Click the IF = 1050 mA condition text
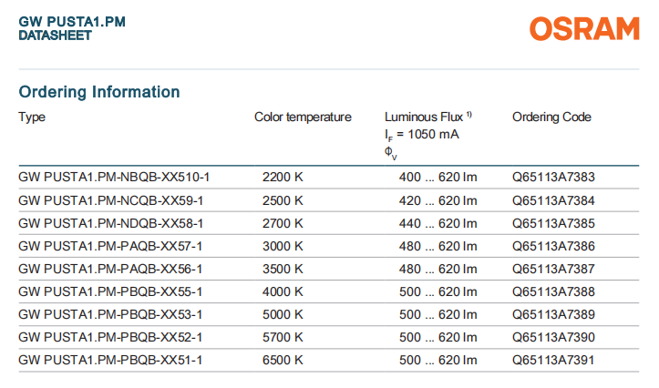 pyautogui.click(x=421, y=135)
